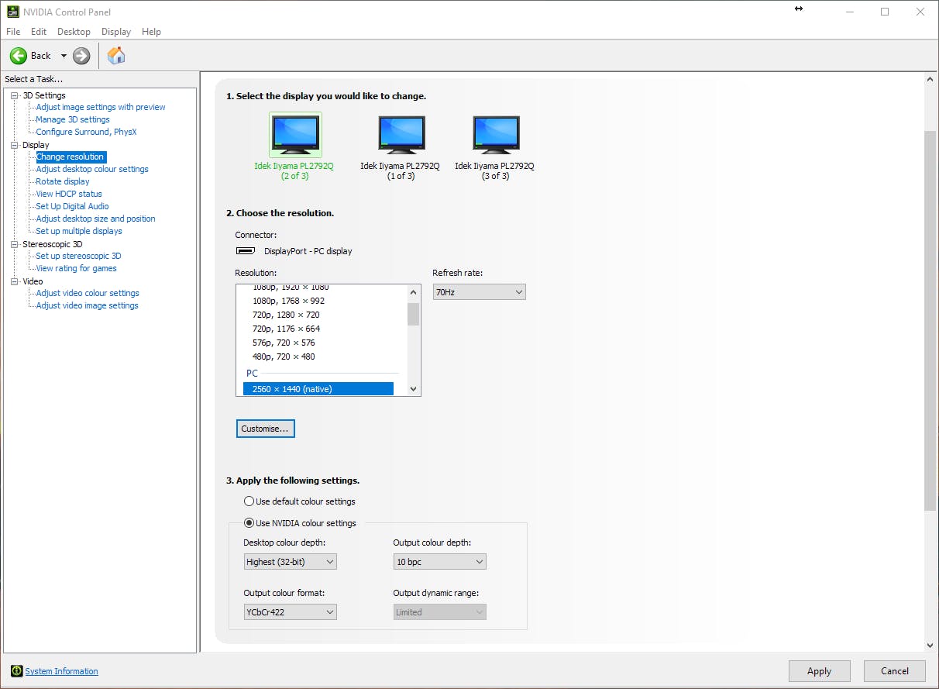939x689 pixels.
Task: Open the System Information link
Action: (62, 671)
